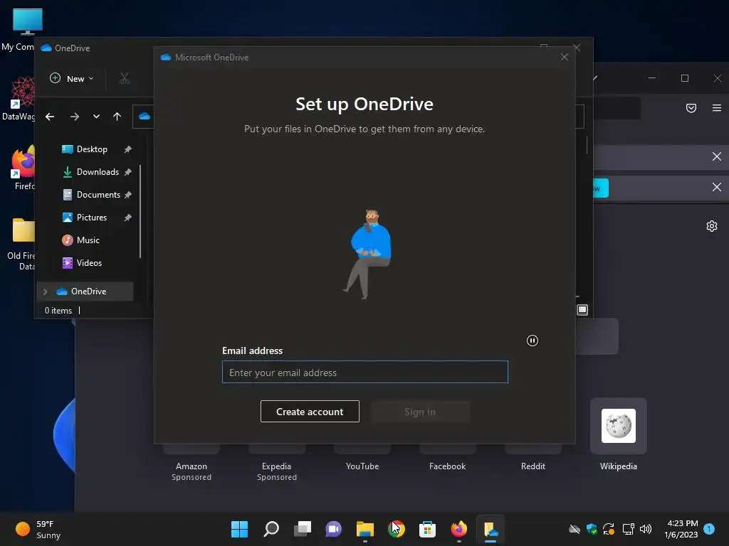Click the YouTube shortcut label
Image resolution: width=729 pixels, height=546 pixels.
362,466
